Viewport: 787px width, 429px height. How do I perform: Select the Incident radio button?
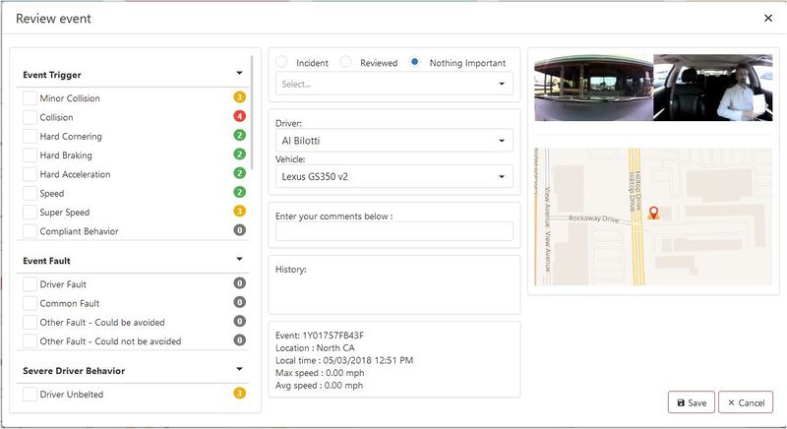[x=282, y=62]
